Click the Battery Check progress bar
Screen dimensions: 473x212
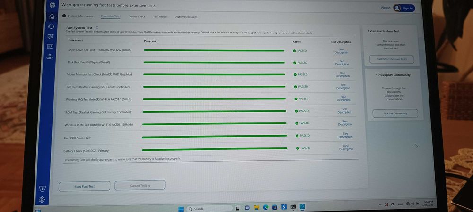tap(214, 149)
